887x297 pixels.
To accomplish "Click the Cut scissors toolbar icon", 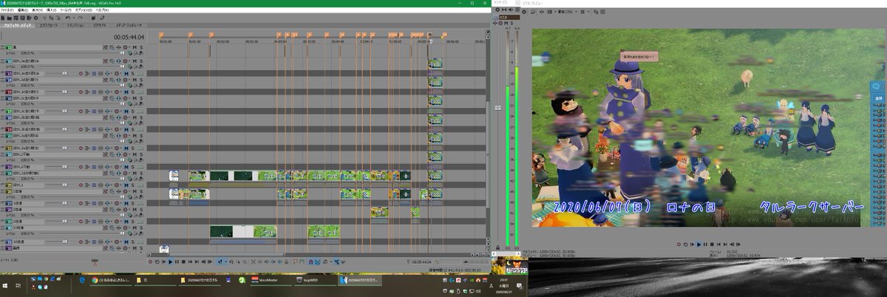I will pyautogui.click(x=44, y=18).
